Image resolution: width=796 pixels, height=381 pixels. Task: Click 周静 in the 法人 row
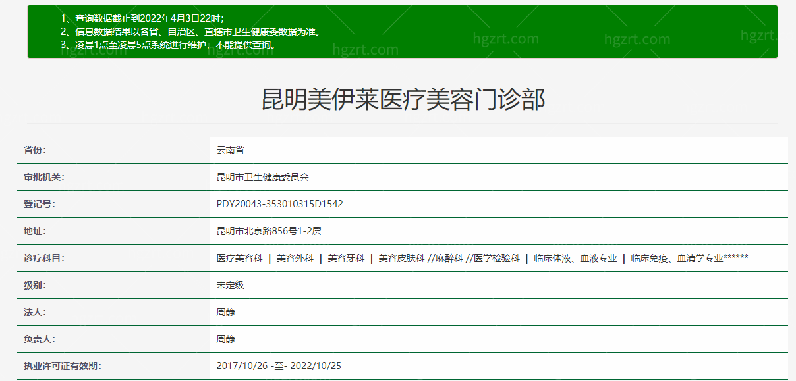pos(226,312)
